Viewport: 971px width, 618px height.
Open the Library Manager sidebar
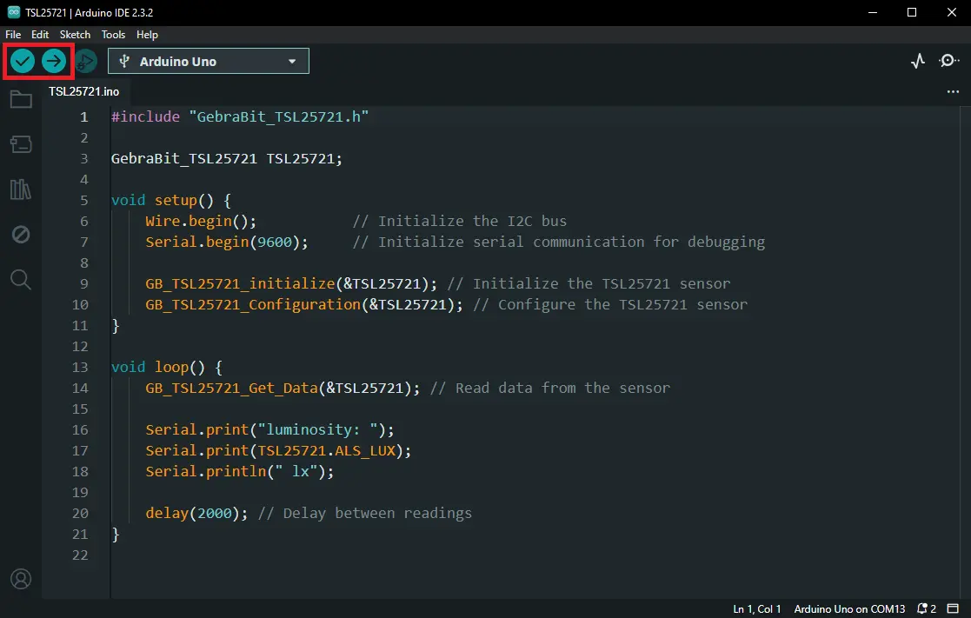pyautogui.click(x=21, y=189)
